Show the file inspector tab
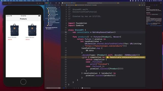Image resolution: width=163 pixels, height=91 pixels. [151, 5]
